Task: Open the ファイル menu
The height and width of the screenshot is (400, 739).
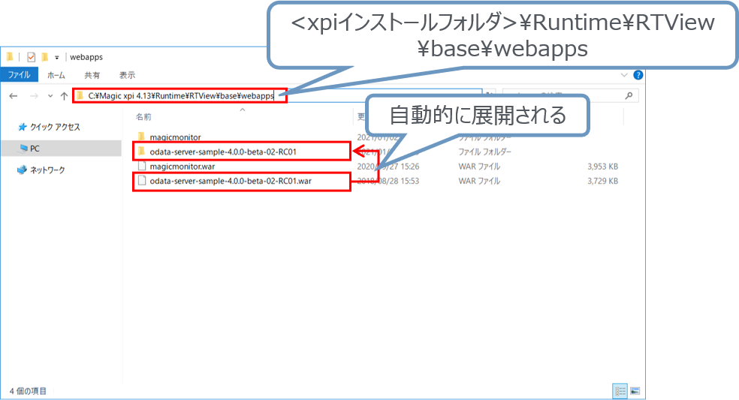Action: point(18,75)
